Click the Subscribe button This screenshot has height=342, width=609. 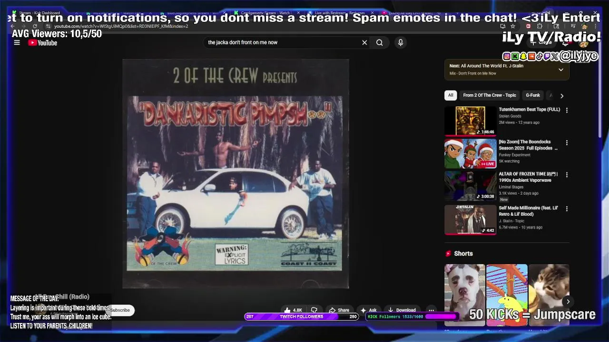click(120, 310)
